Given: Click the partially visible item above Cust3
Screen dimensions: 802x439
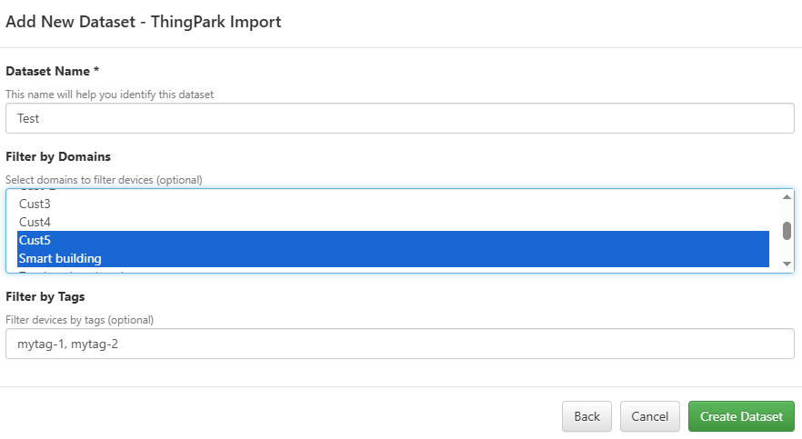Looking at the screenshot, I should coord(36,192).
